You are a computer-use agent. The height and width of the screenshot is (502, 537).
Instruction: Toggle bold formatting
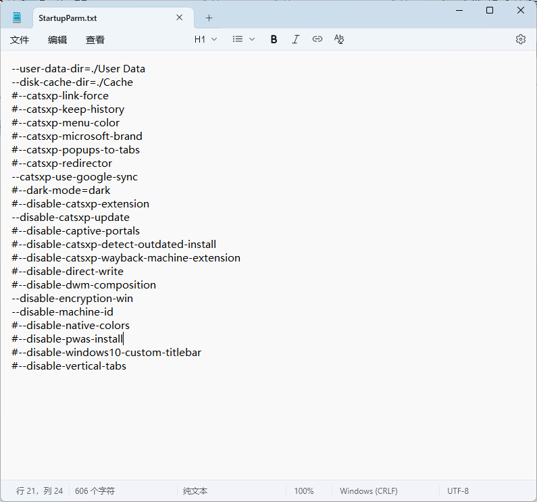click(274, 39)
